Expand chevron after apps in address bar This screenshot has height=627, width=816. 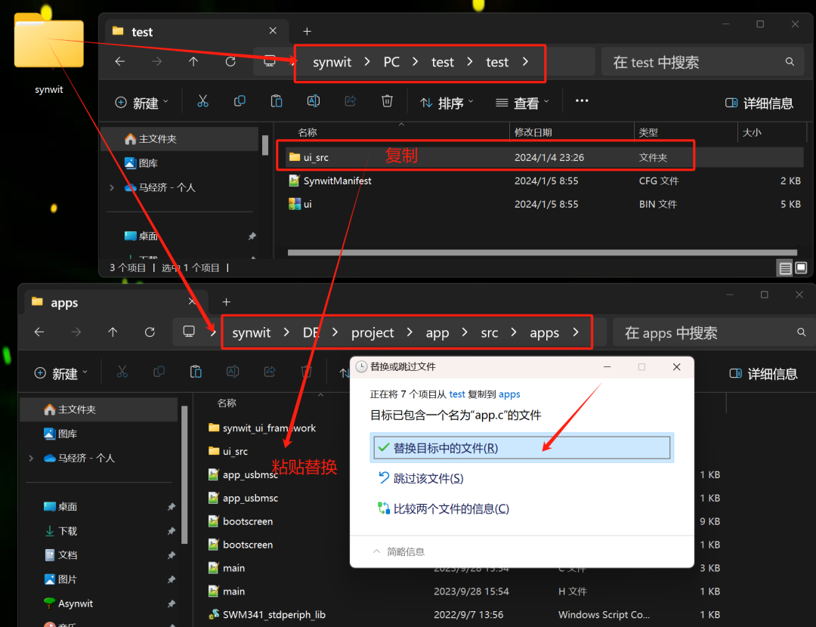point(576,332)
